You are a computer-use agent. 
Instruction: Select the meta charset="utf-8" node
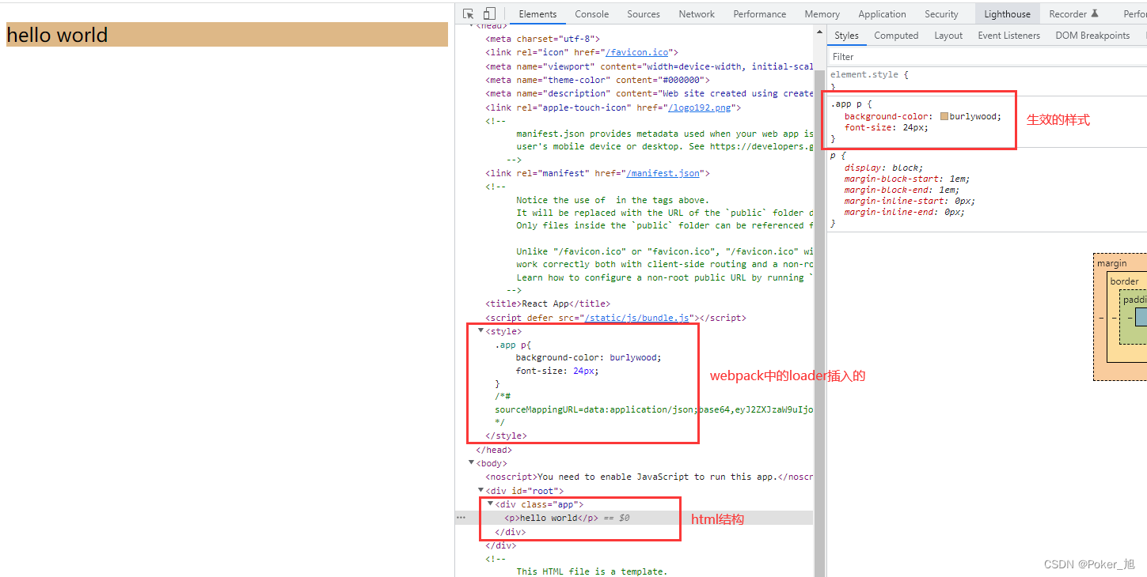point(542,39)
